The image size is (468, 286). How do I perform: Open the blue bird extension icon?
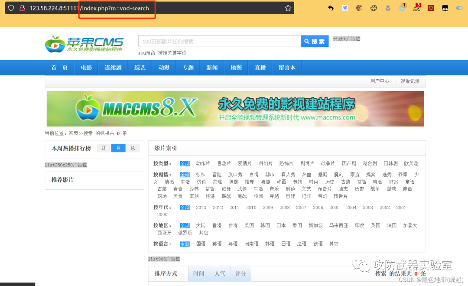click(345, 8)
